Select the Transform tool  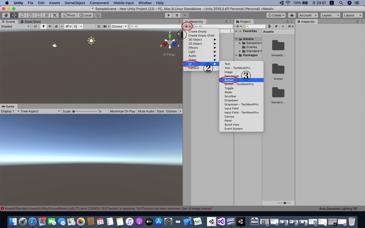tap(47, 15)
